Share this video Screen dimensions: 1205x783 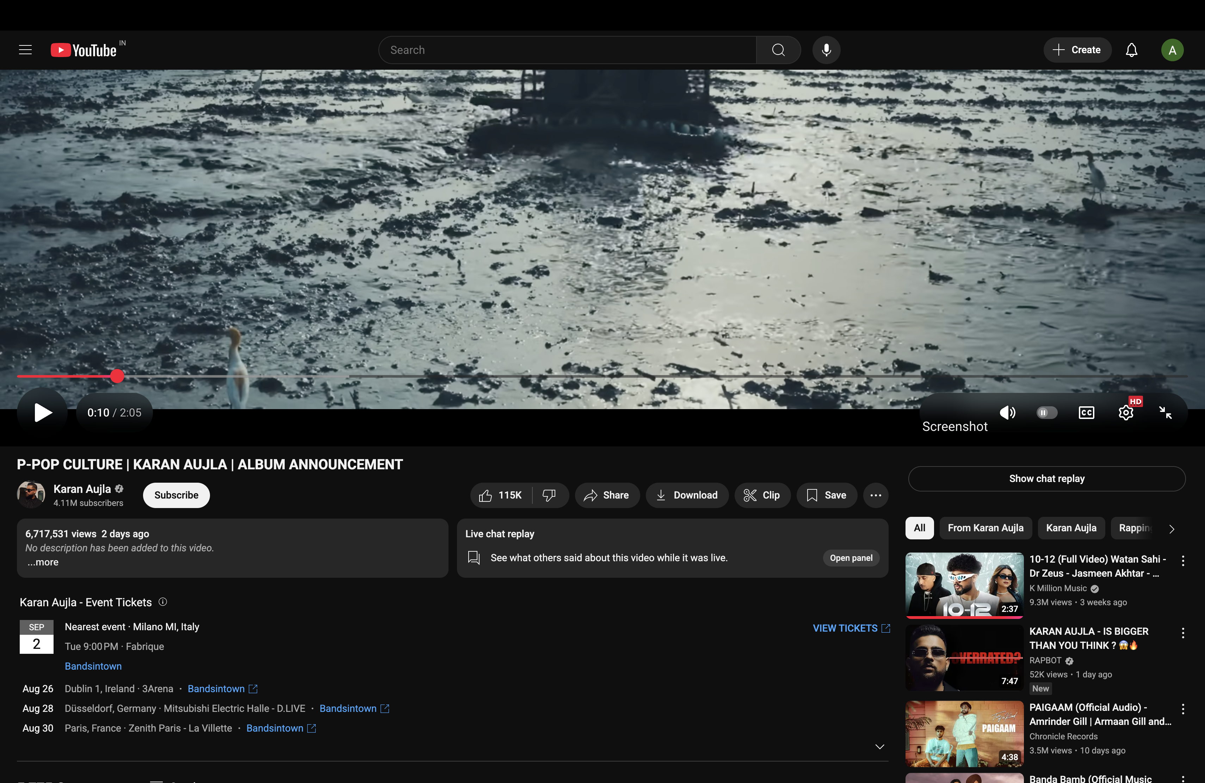[x=606, y=495]
